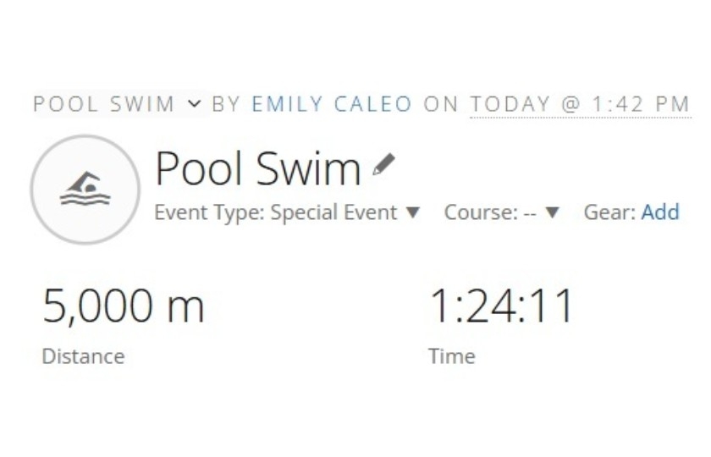
Task: Click the TODAY @ 1:42 PM date
Action: coord(580,104)
